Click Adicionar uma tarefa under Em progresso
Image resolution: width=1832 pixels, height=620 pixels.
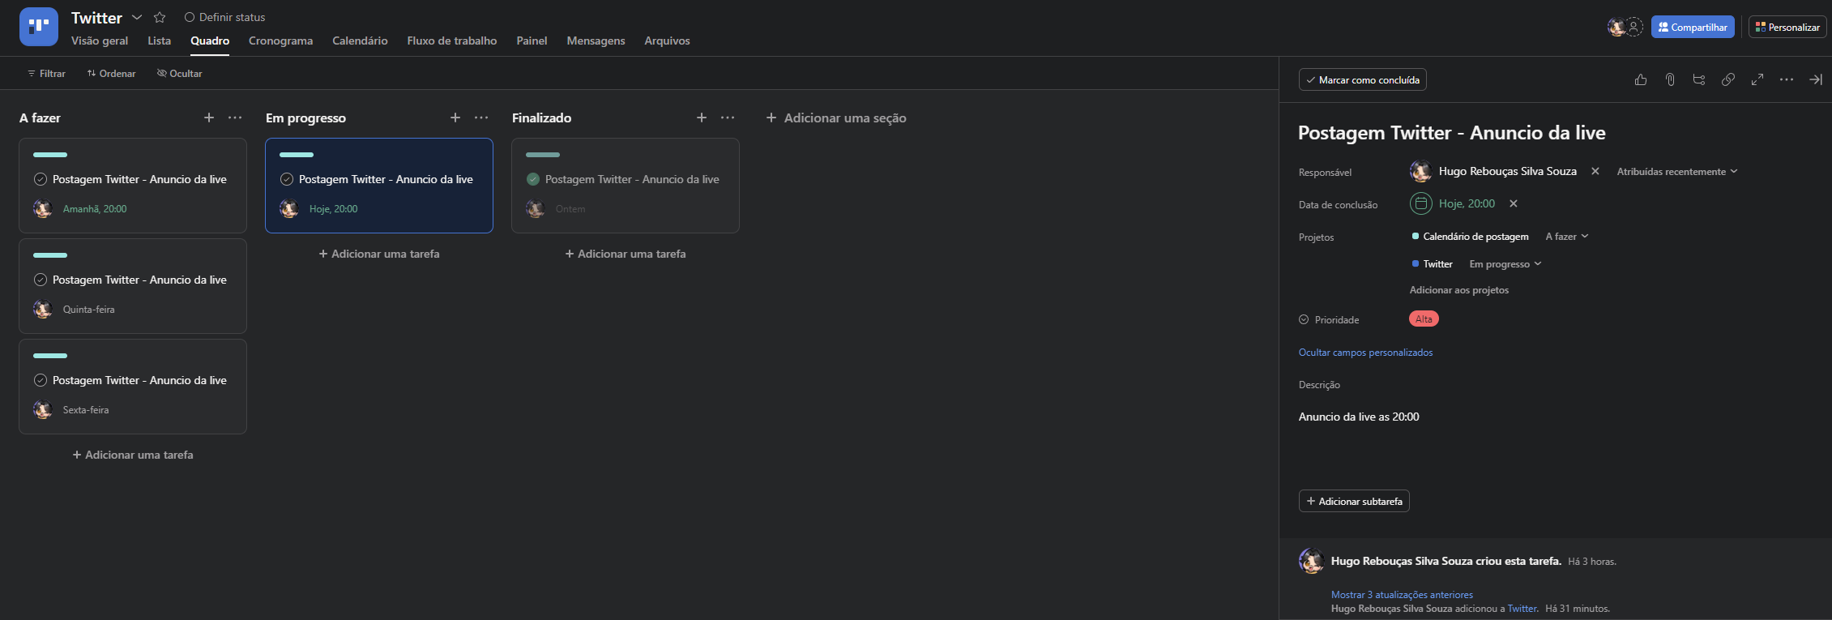pos(379,254)
